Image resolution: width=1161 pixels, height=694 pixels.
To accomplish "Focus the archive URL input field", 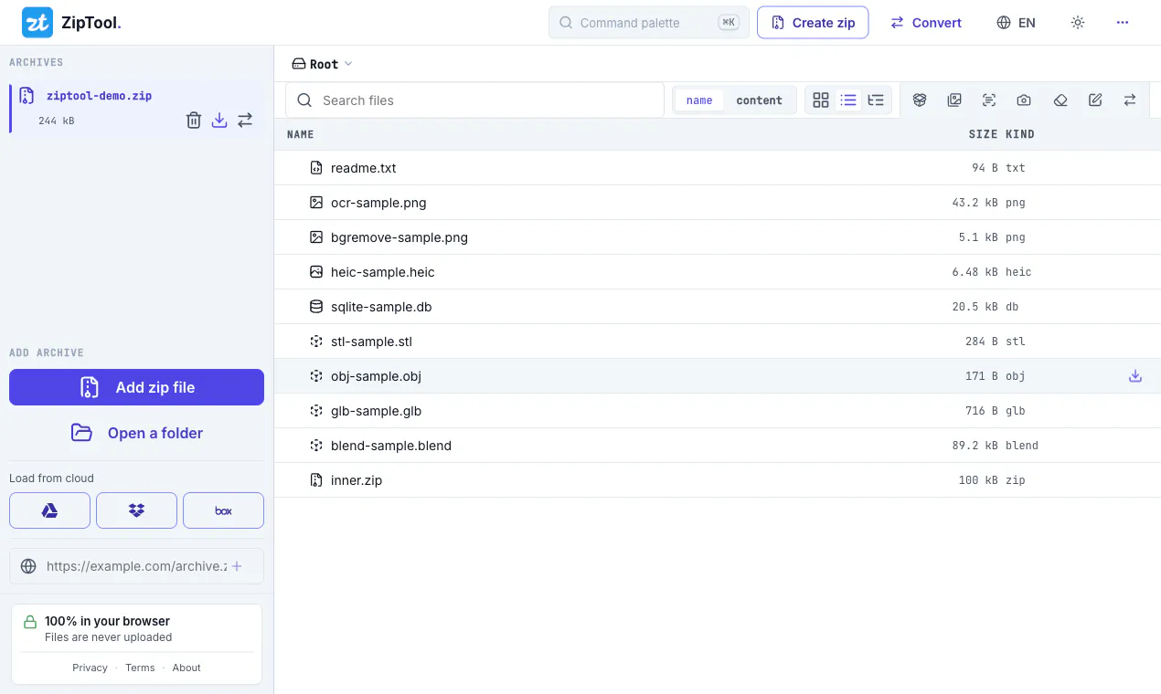I will coord(135,566).
